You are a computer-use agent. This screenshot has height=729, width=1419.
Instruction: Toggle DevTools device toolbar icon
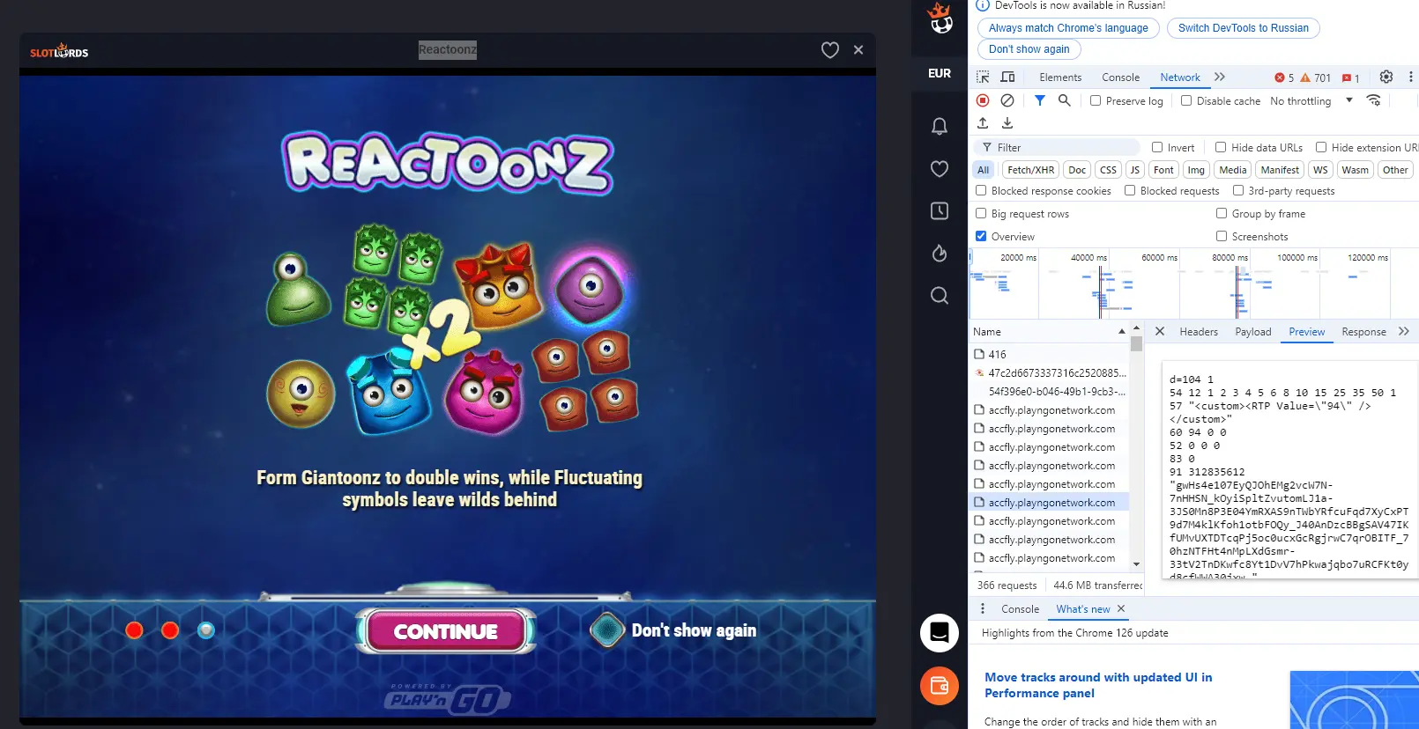1008,77
